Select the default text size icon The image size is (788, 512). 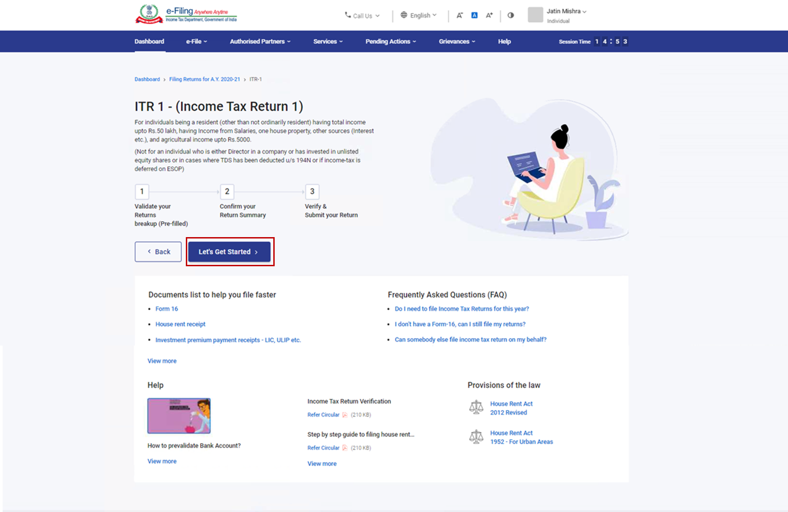click(474, 15)
